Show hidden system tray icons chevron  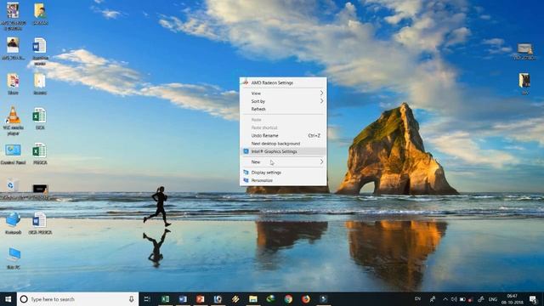(x=445, y=299)
